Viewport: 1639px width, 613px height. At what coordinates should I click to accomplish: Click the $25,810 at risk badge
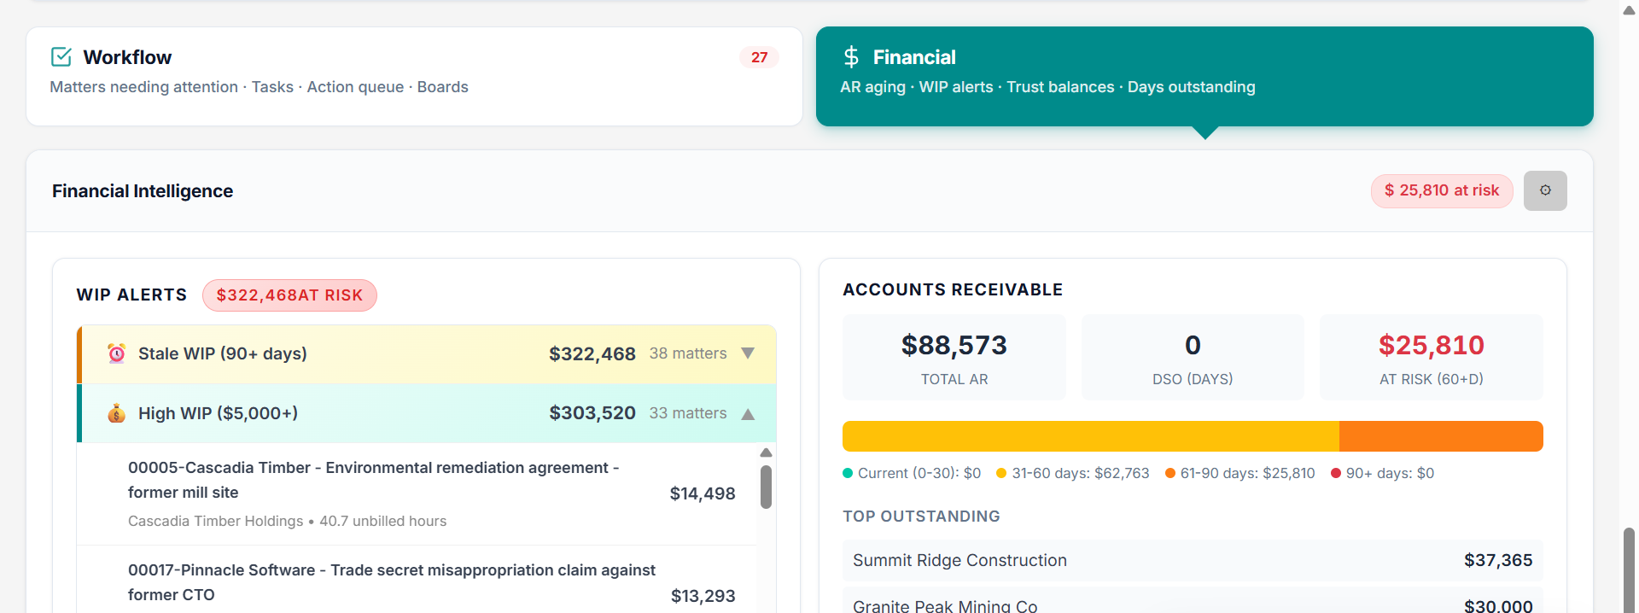[x=1442, y=190]
